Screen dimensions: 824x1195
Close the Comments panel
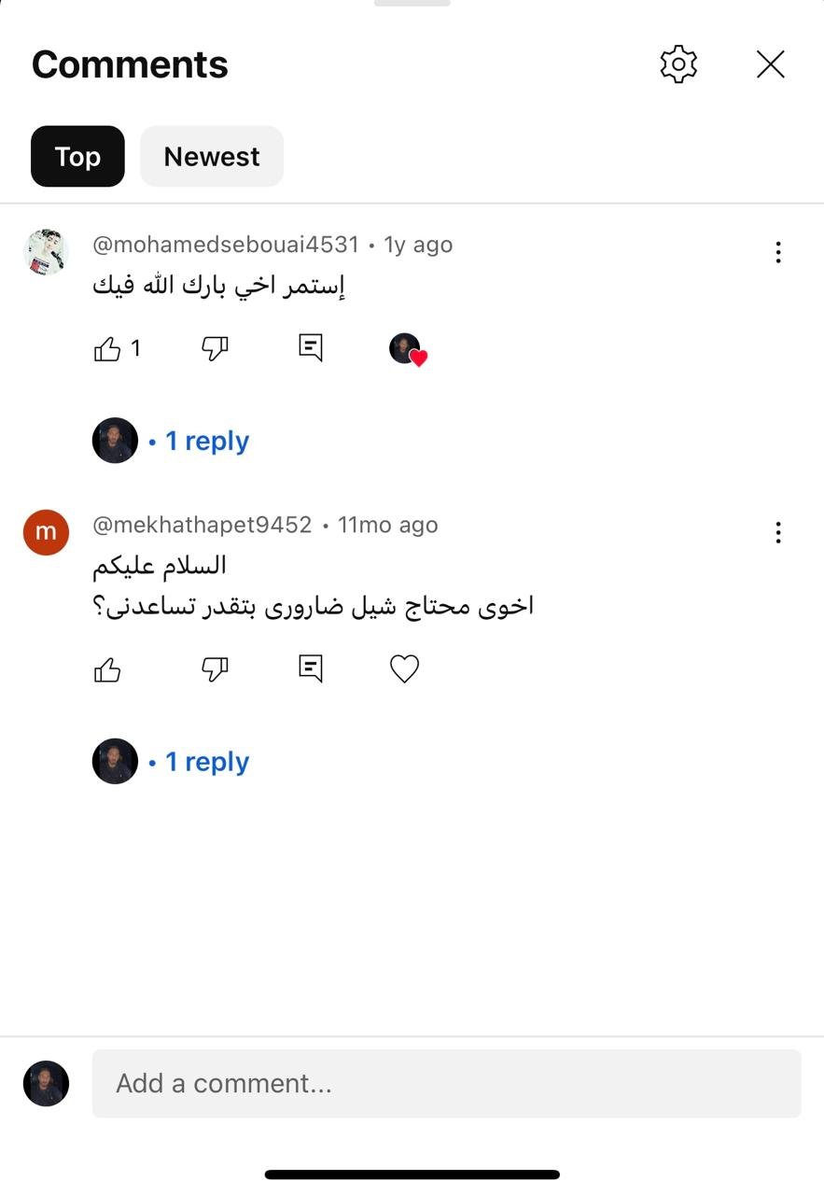[771, 64]
